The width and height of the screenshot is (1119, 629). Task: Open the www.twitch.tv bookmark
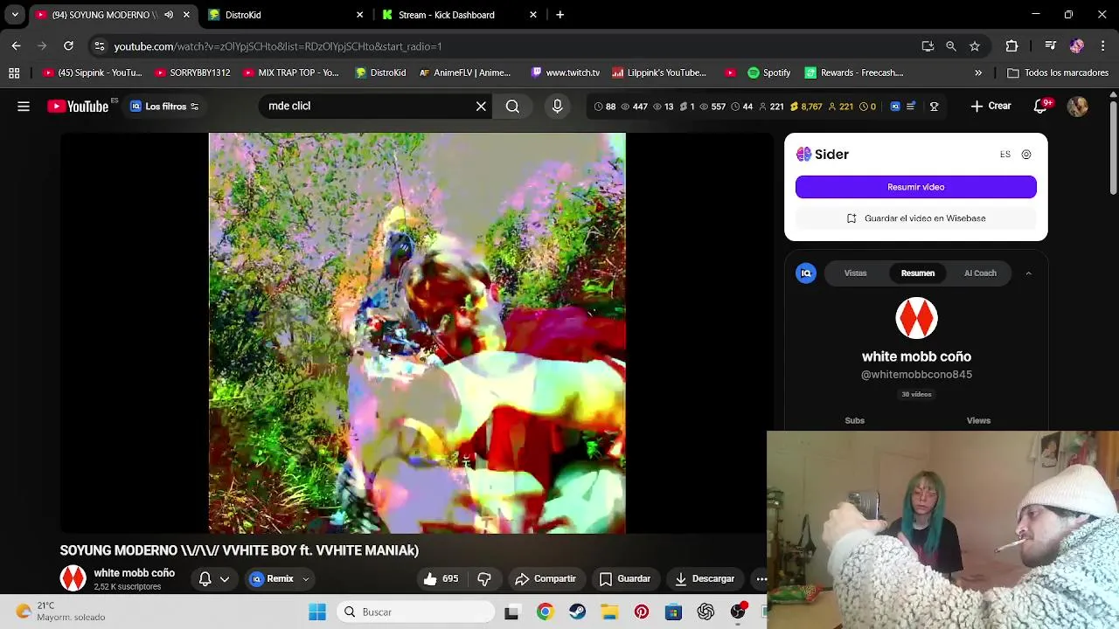(x=565, y=73)
